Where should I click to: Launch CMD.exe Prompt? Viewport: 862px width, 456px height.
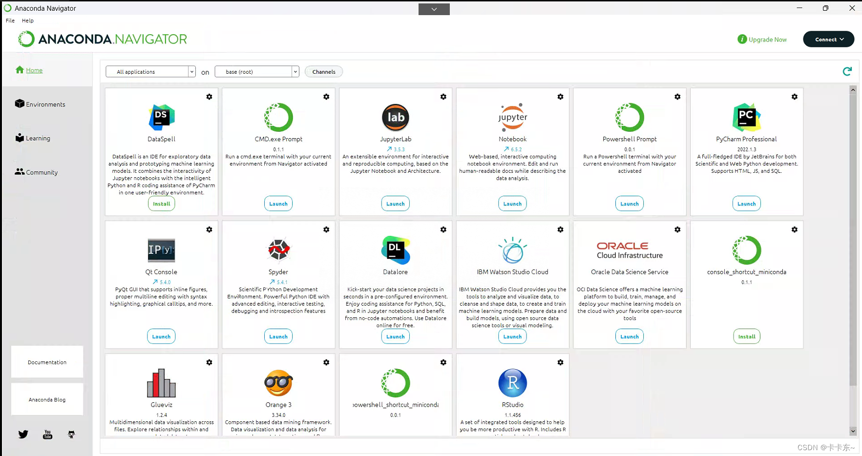(278, 204)
